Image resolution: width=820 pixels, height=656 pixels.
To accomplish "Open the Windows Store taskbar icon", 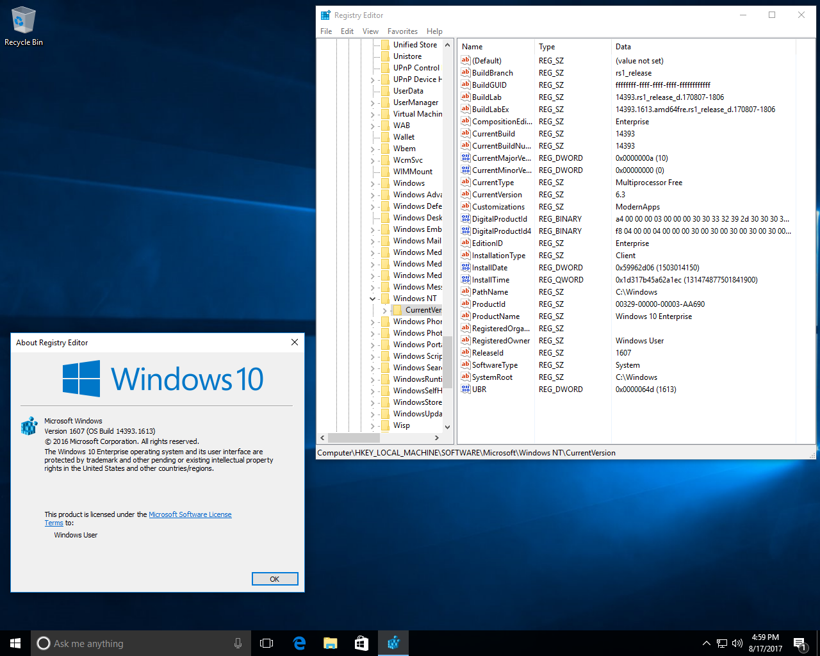I will [361, 643].
